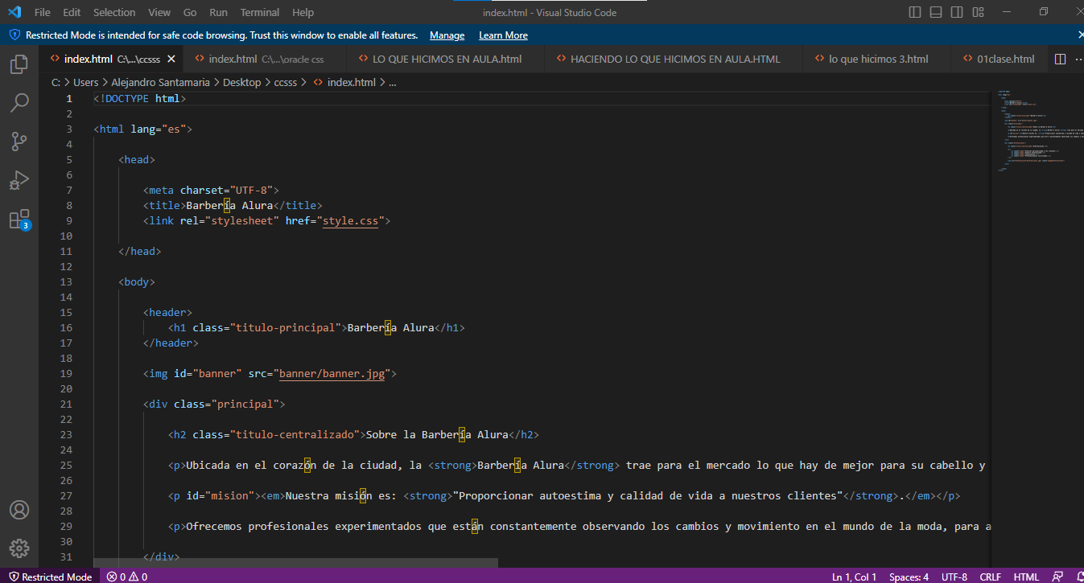
Task: Open the Help menu
Action: pos(303,12)
